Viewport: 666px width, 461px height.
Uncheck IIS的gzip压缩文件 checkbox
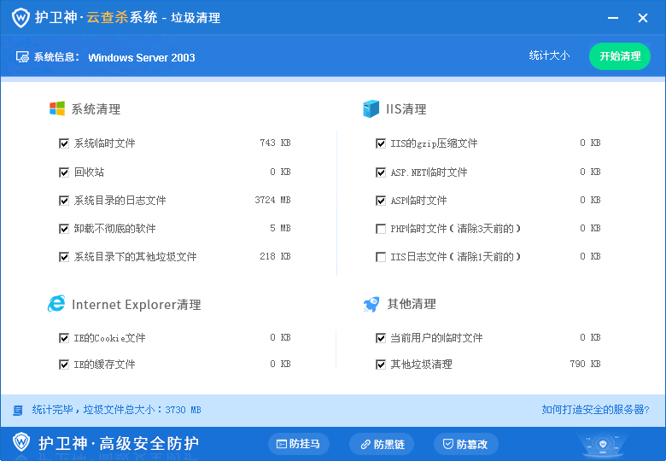tap(381, 143)
